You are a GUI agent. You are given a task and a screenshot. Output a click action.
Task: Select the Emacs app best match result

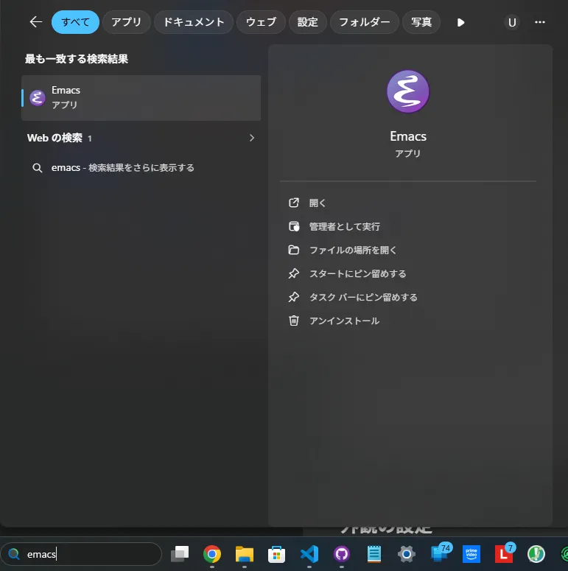point(141,97)
